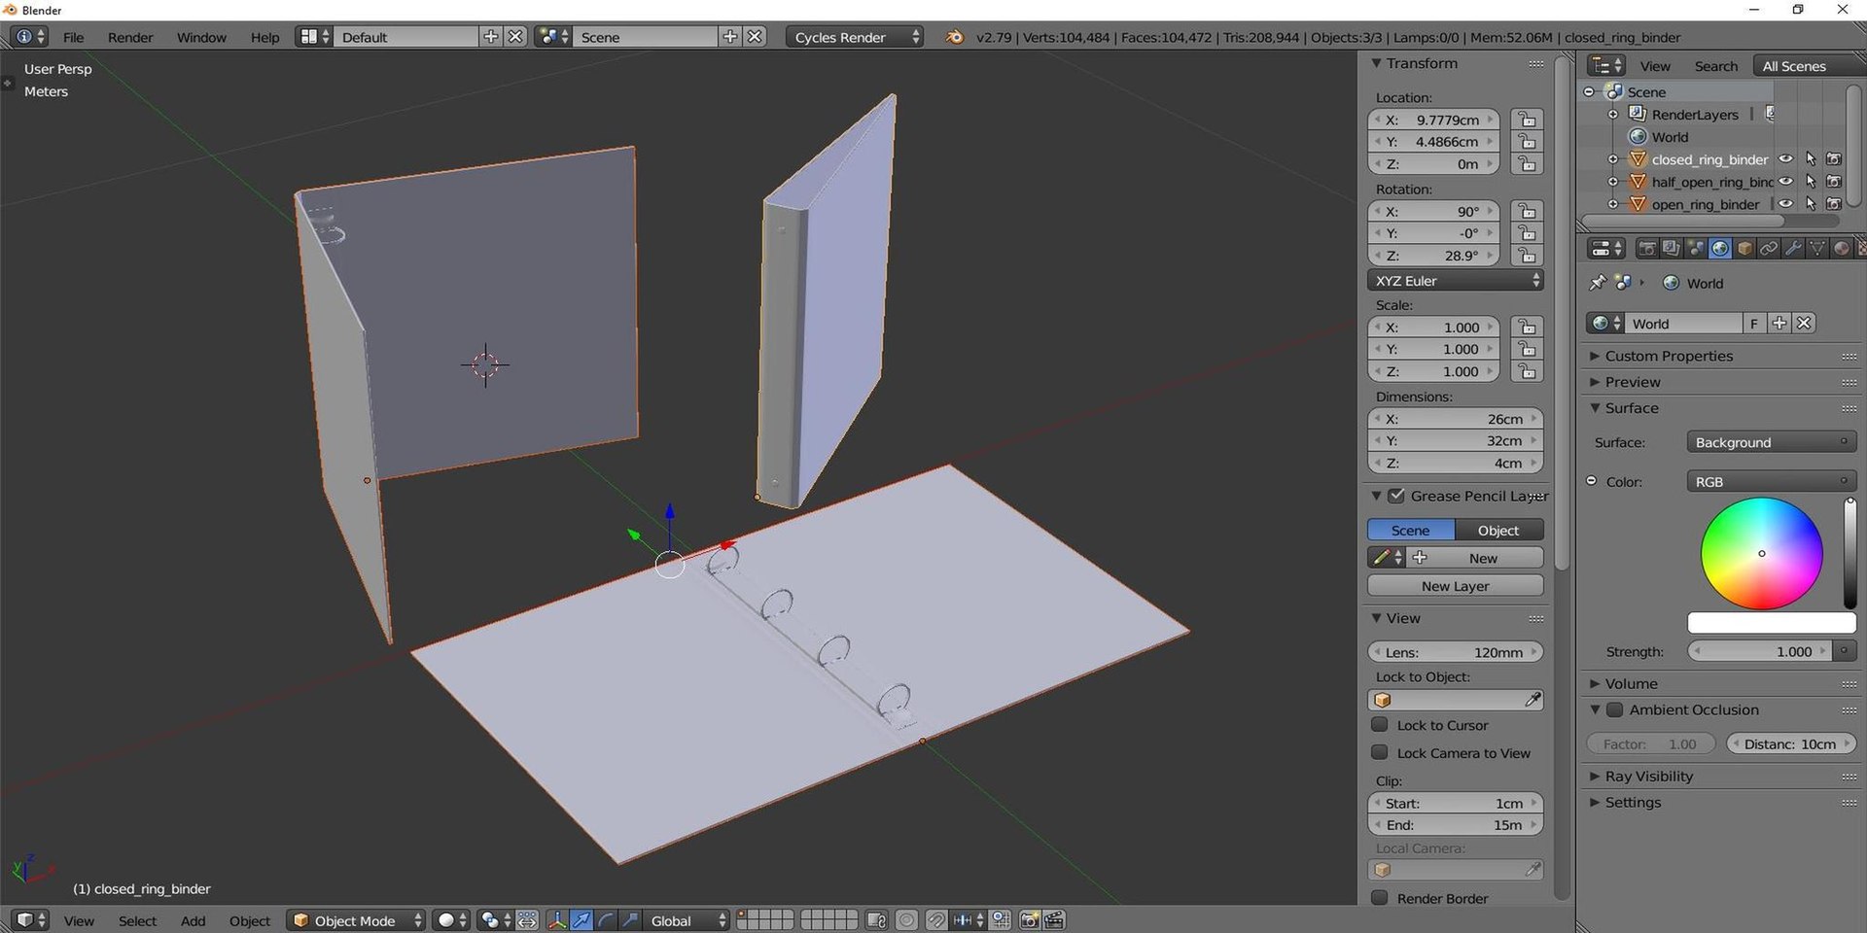Open the 3D viewport Add menu
This screenshot has width=1867, height=933.
pos(193,920)
